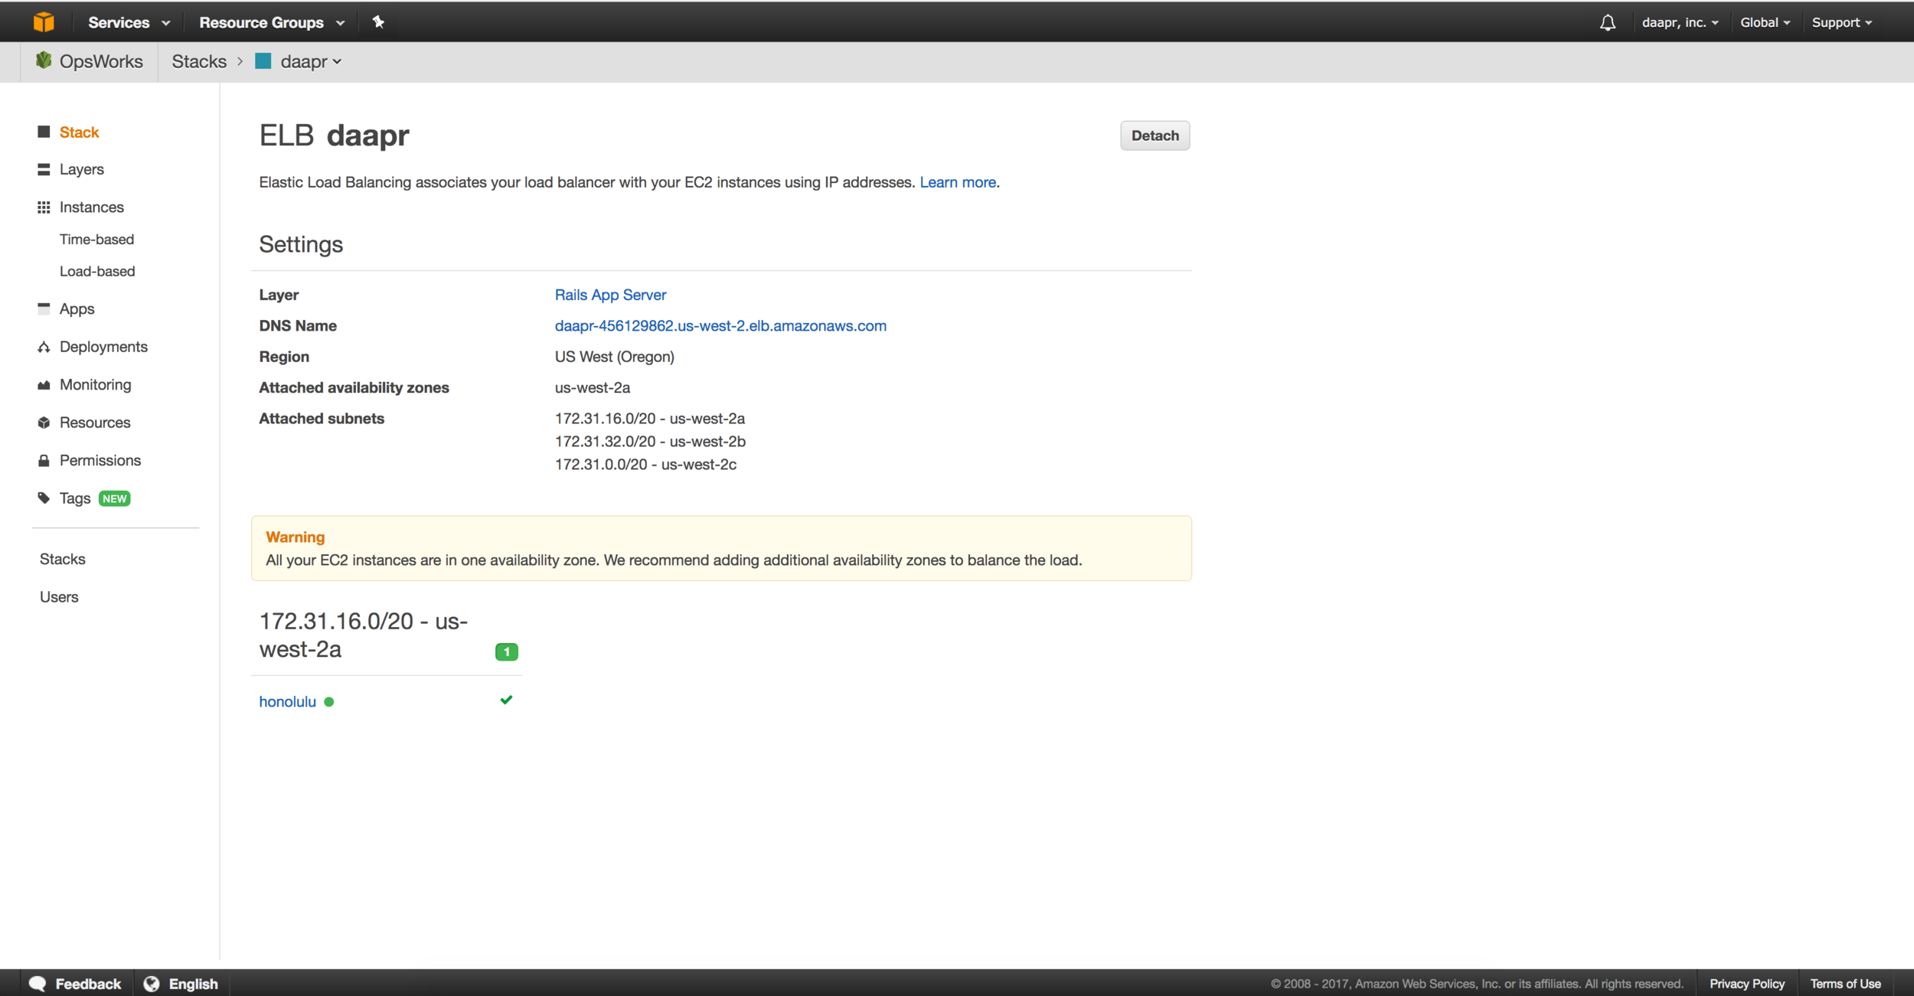Screen dimensions: 1914x996
Task: Open Layers in the sidebar
Action: point(82,169)
